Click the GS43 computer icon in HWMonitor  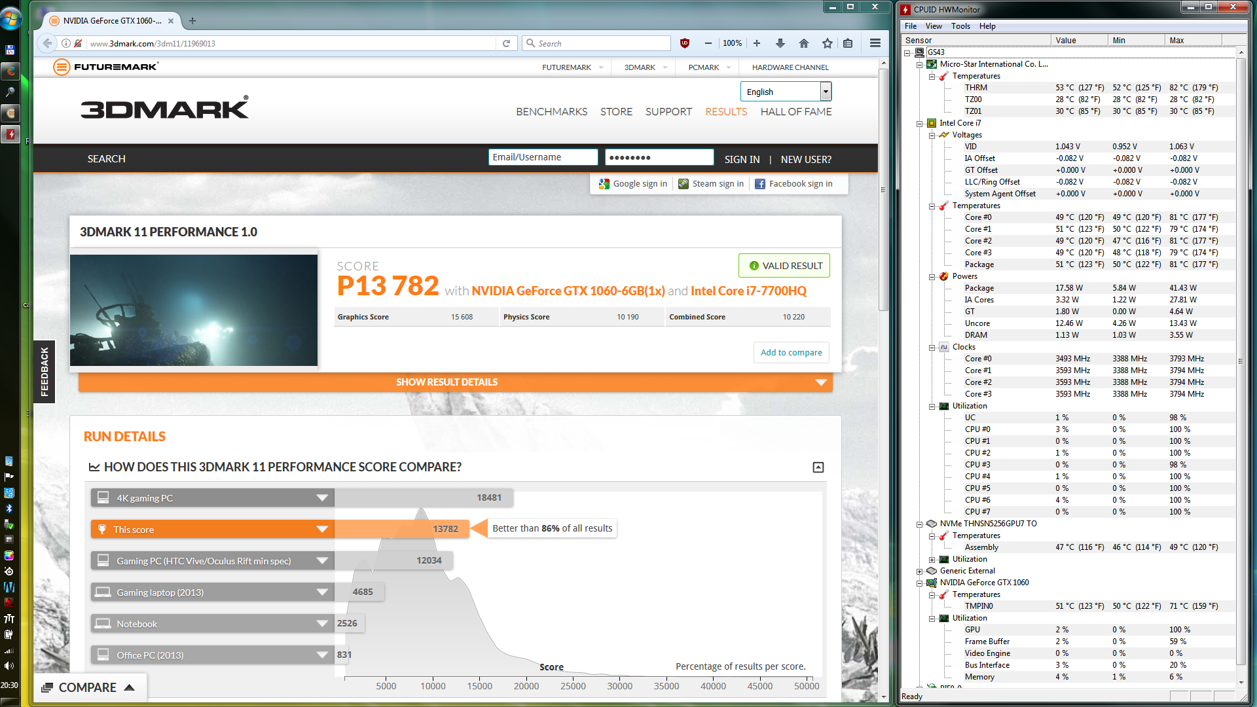click(920, 52)
